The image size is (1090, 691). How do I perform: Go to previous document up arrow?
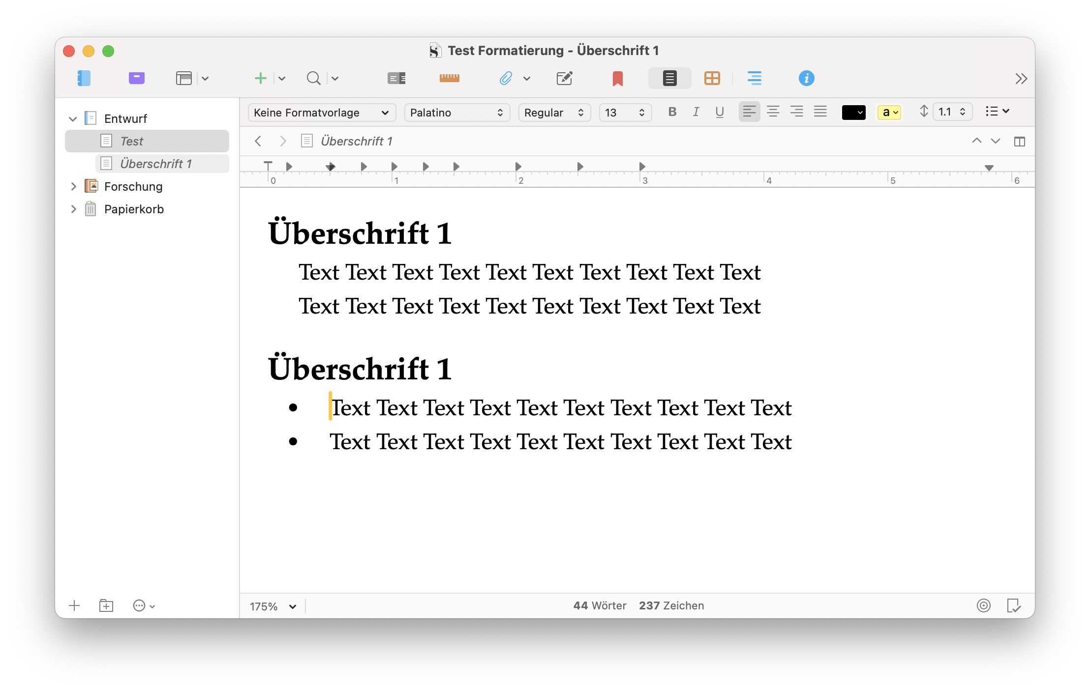point(976,141)
